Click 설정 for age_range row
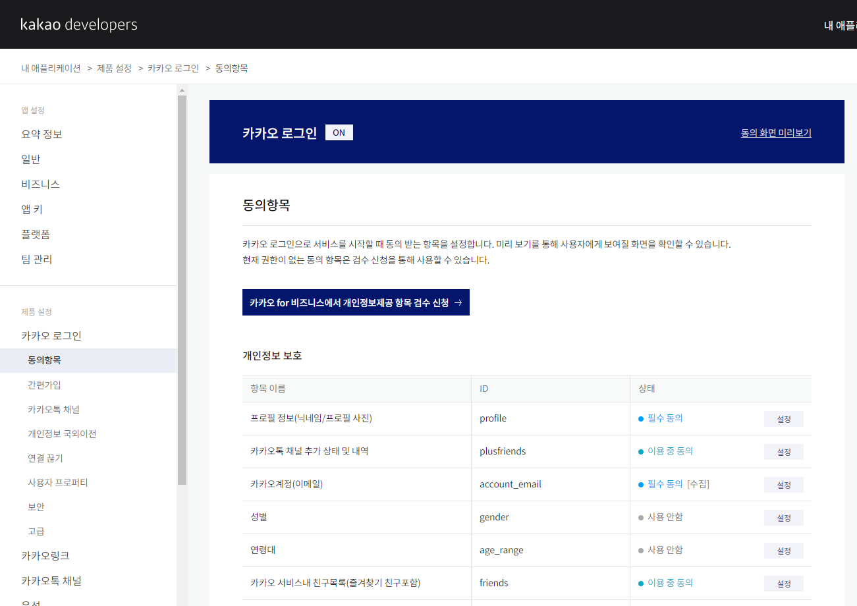The height and width of the screenshot is (606, 857). 784,551
